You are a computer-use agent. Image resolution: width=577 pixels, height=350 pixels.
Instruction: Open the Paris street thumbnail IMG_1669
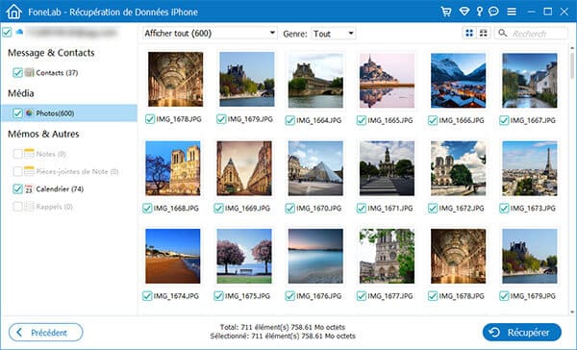tap(244, 168)
